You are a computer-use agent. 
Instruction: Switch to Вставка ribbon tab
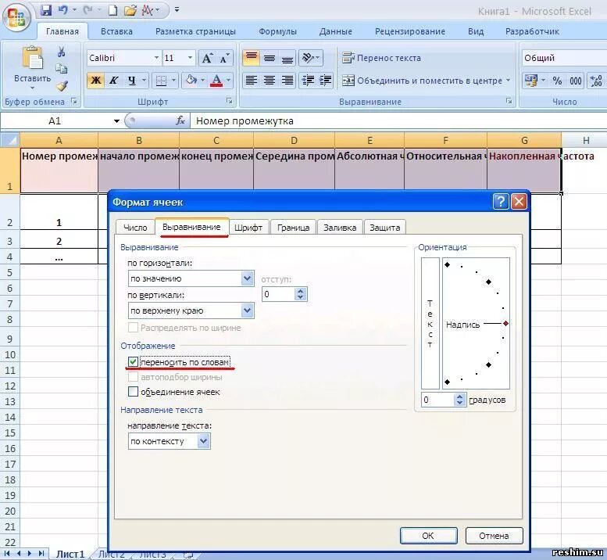pos(116,31)
